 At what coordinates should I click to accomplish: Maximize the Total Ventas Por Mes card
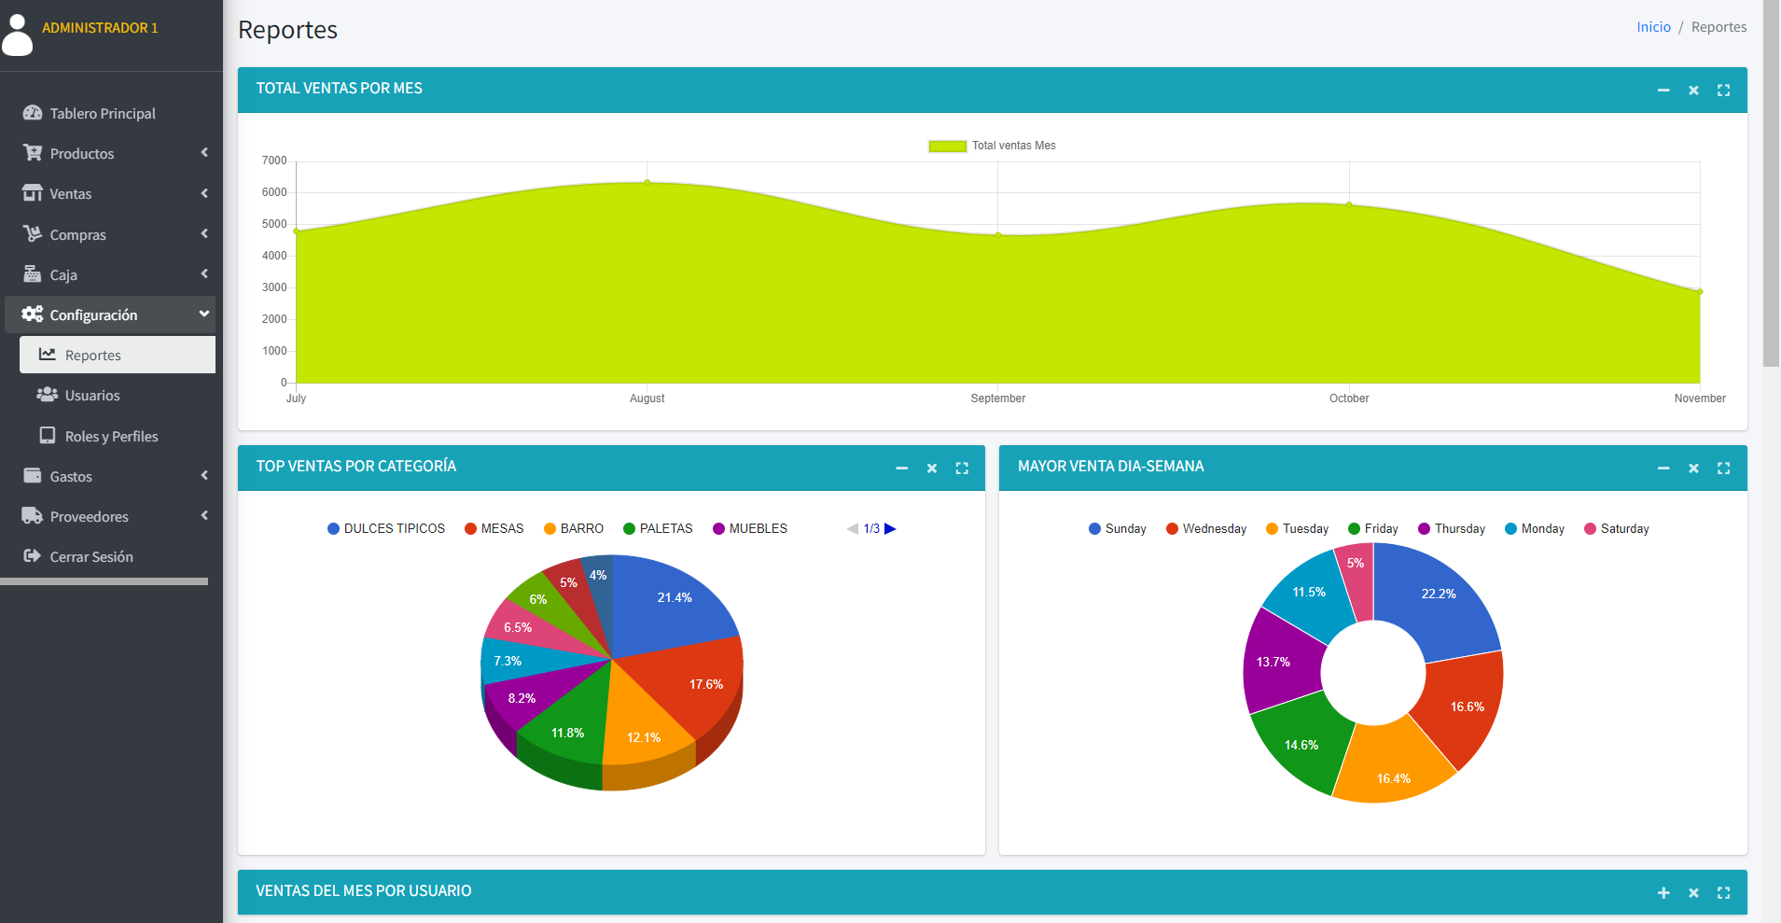point(1723,91)
